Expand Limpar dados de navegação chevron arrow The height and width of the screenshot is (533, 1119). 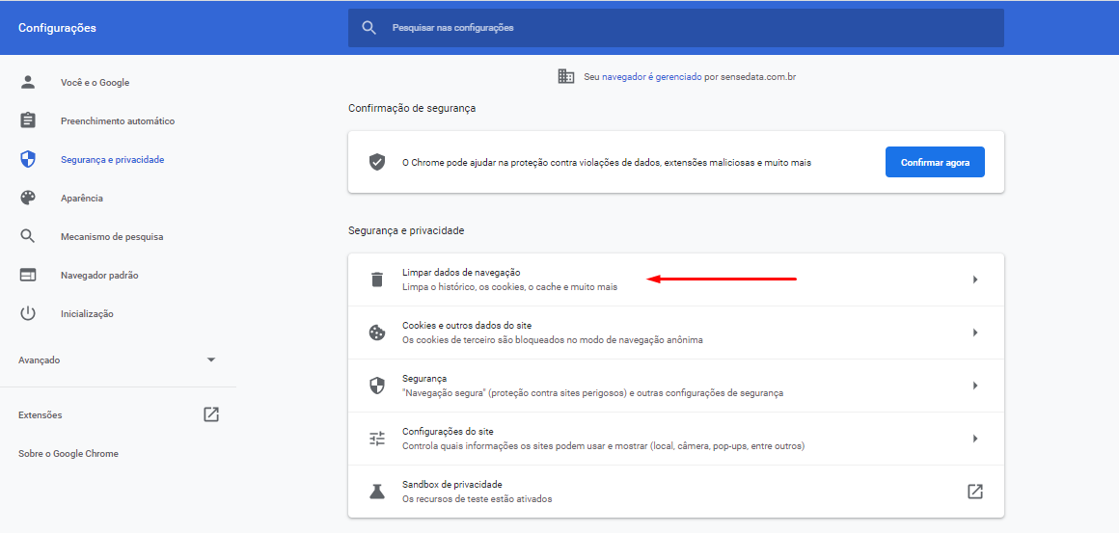click(975, 280)
